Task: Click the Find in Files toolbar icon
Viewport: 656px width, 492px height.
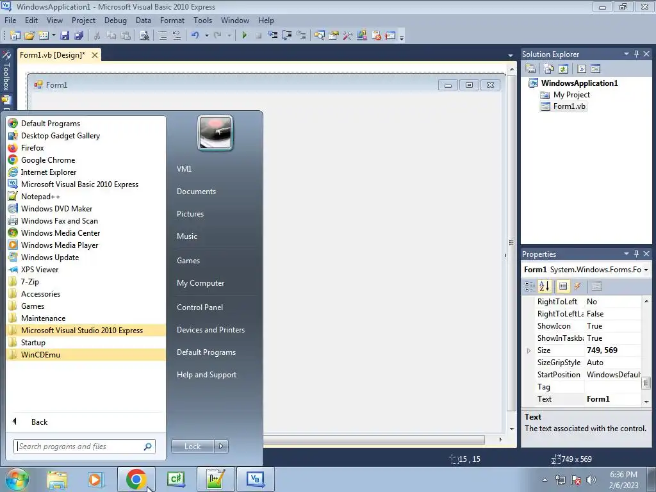Action: coord(145,36)
